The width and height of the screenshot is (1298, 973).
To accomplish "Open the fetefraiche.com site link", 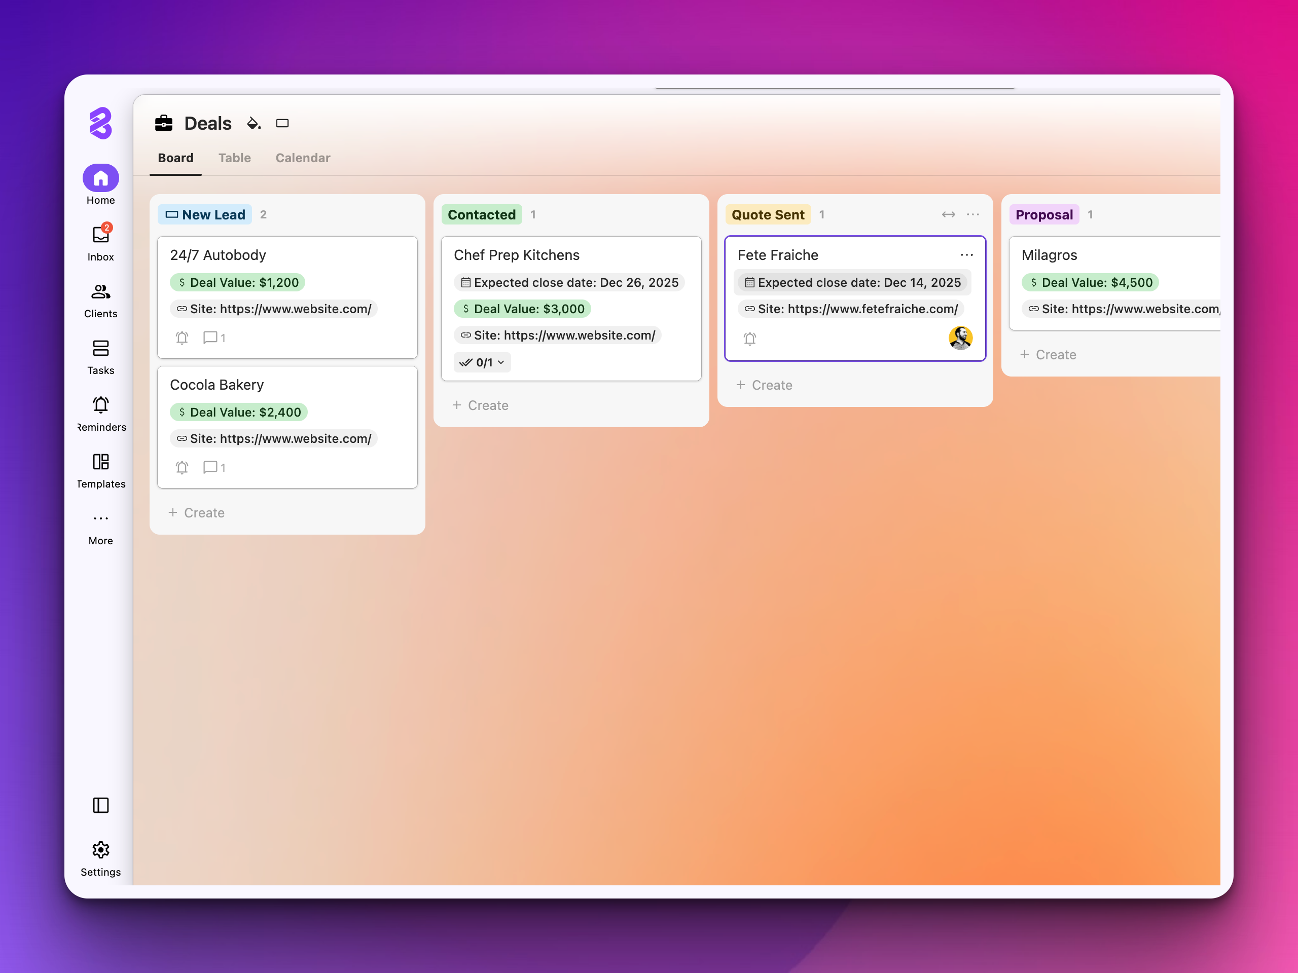I will click(850, 309).
